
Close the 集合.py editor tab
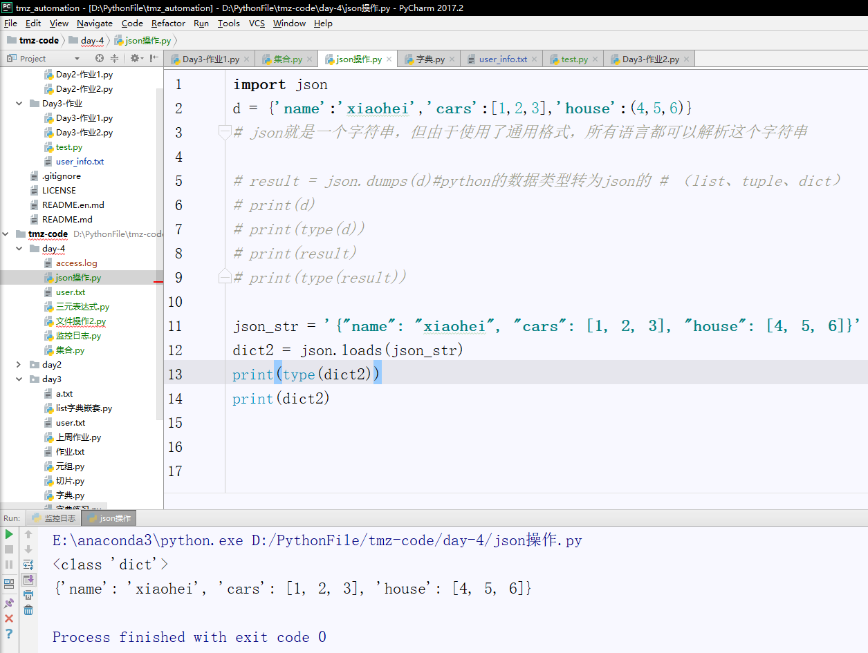coord(309,59)
